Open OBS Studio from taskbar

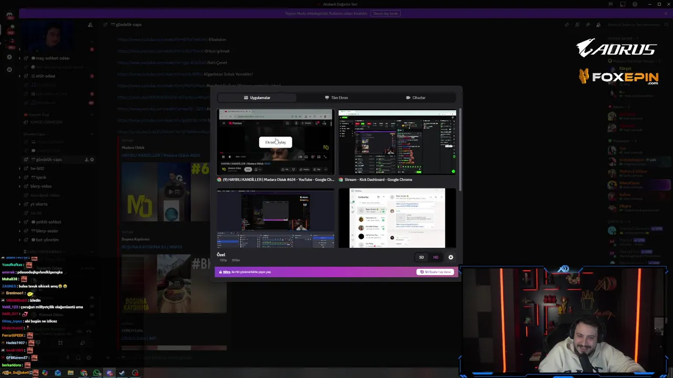coord(135,373)
